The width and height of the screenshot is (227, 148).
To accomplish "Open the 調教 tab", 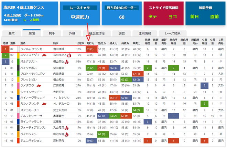I will [122, 33].
